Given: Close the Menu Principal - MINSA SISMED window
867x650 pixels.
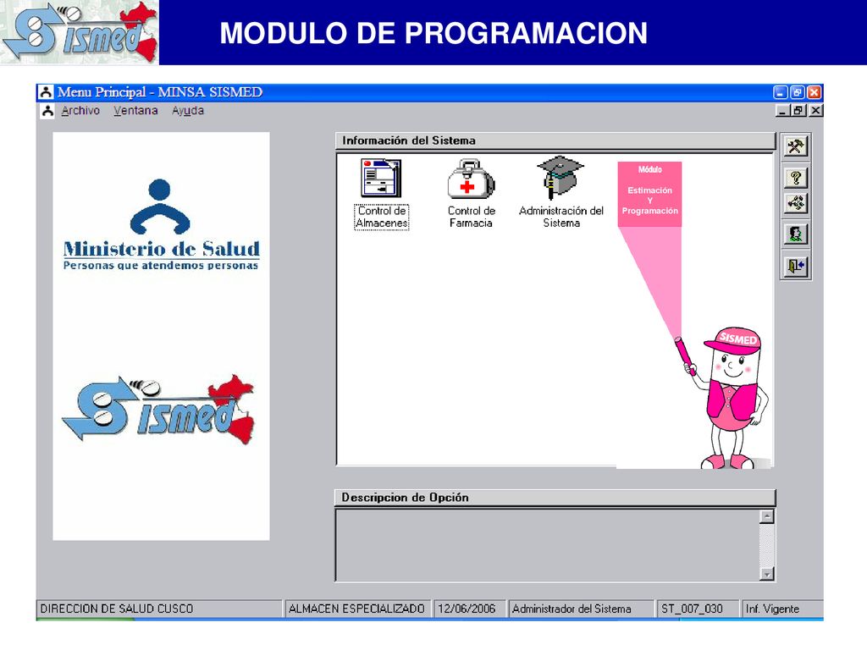Looking at the screenshot, I should click(x=815, y=92).
